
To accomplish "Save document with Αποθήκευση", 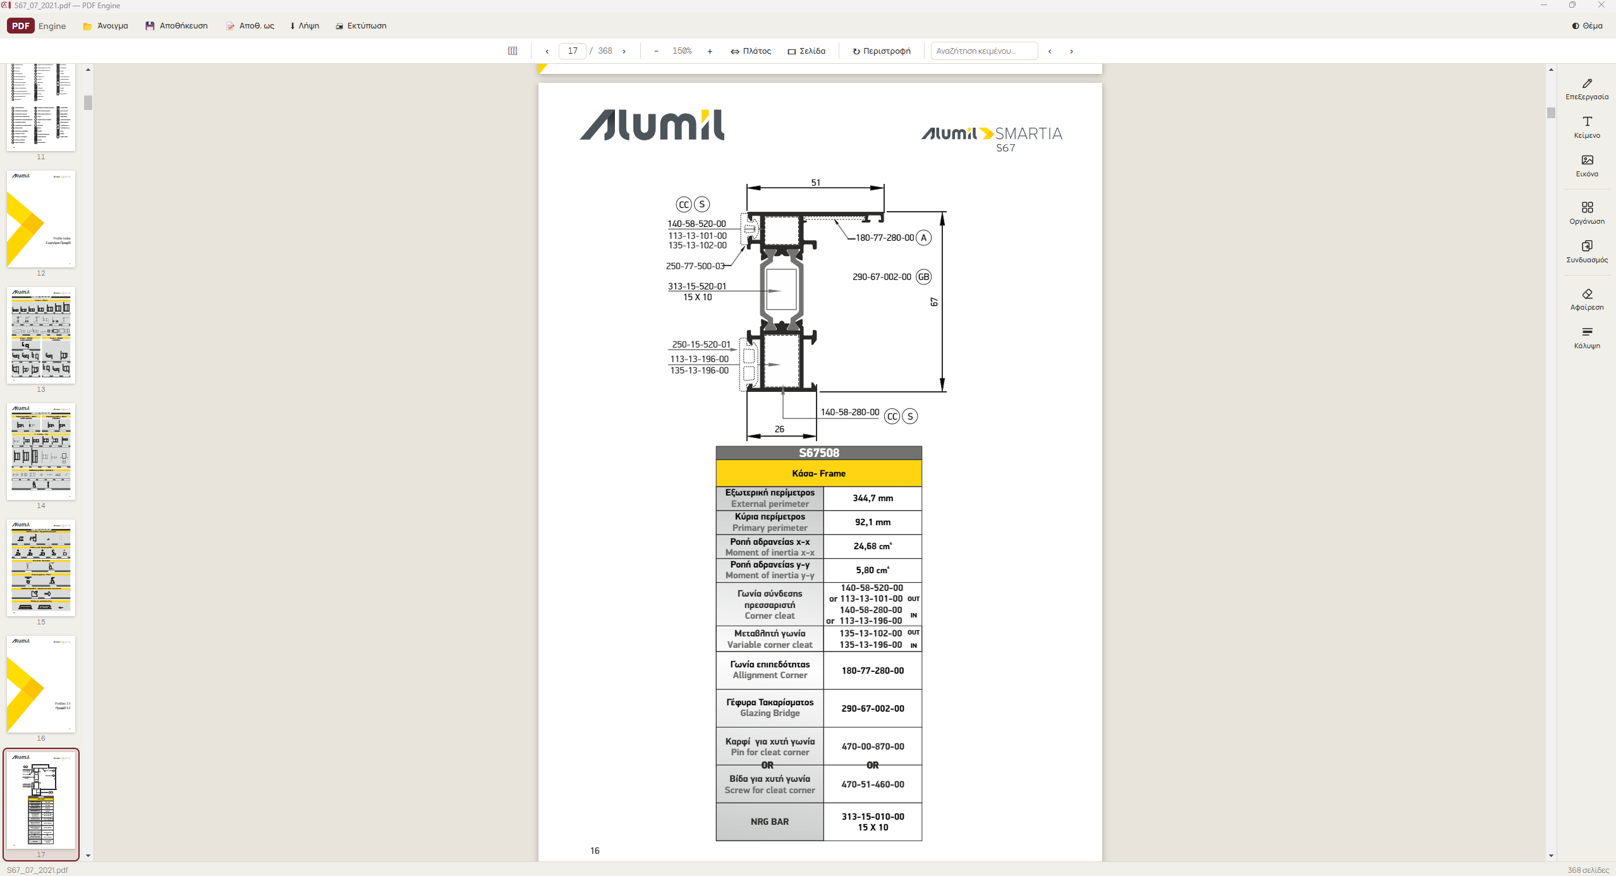I will click(x=176, y=26).
